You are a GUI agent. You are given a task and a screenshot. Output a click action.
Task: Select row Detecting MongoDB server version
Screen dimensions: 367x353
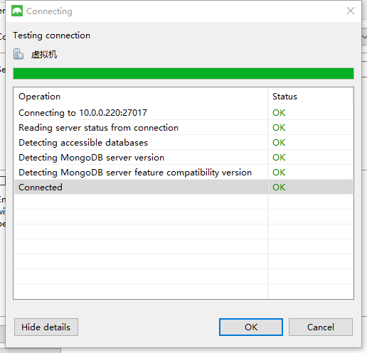click(x=183, y=158)
